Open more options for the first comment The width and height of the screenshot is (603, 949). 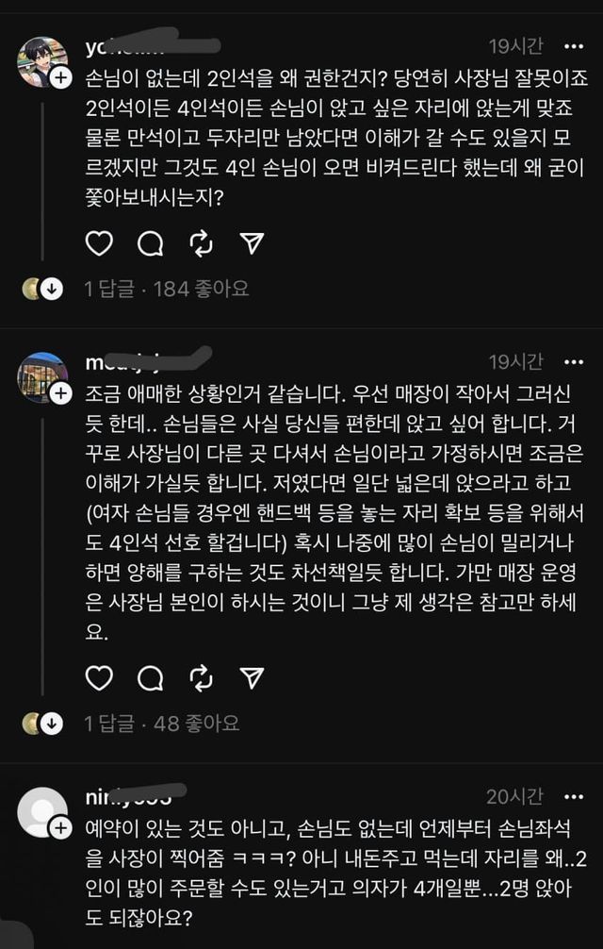click(573, 45)
